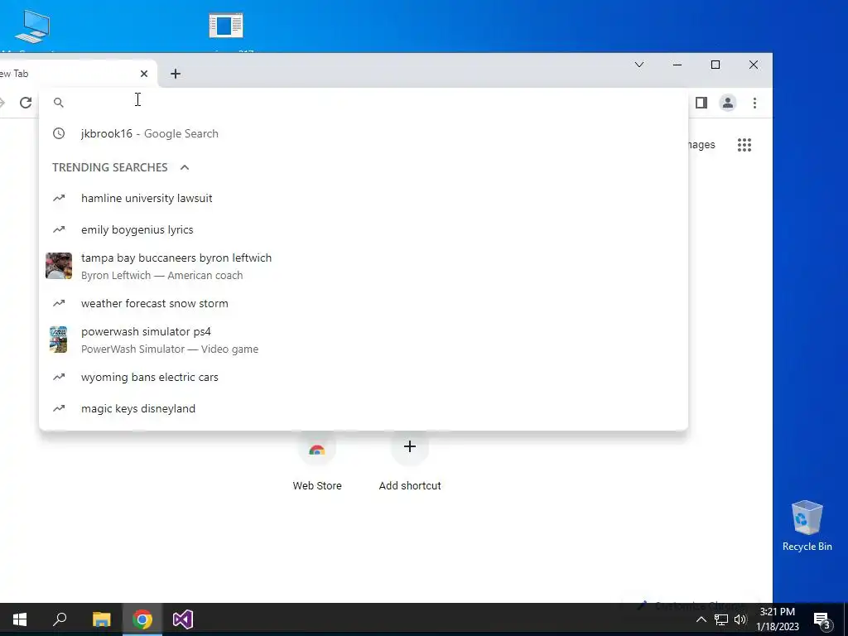Open File Explorer from taskbar
Screen dimensions: 848x636
click(x=101, y=619)
